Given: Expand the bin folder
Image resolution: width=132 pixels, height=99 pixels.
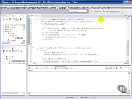Looking at the screenshot, I should (x=6, y=29).
